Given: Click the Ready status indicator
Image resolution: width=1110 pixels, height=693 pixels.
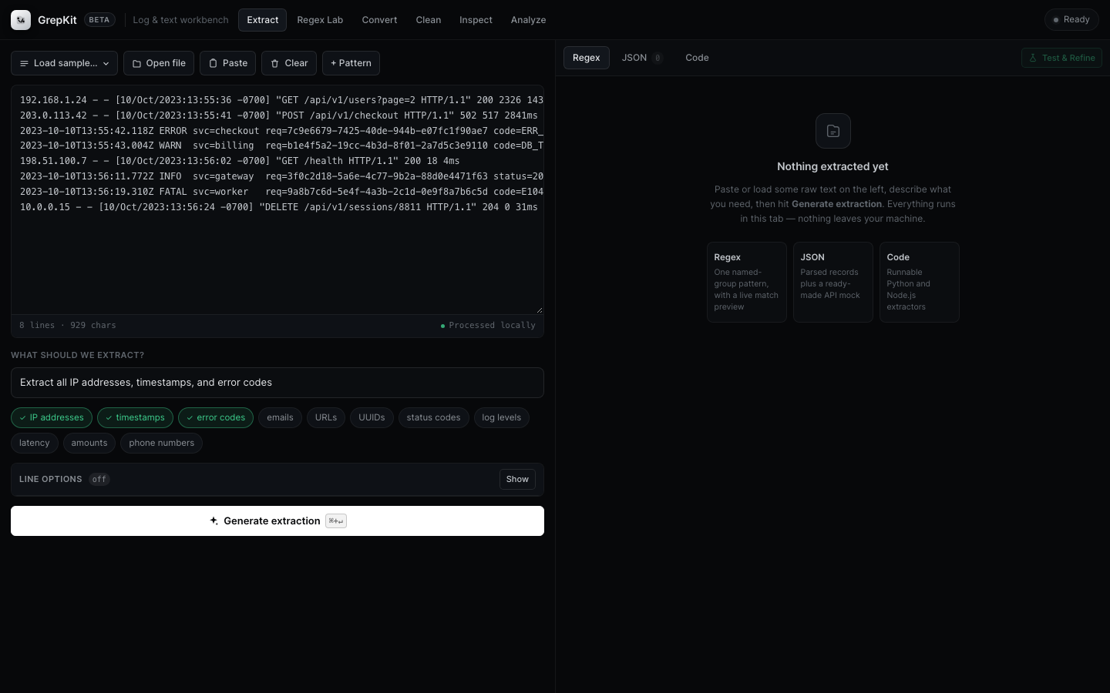Looking at the screenshot, I should (1071, 20).
